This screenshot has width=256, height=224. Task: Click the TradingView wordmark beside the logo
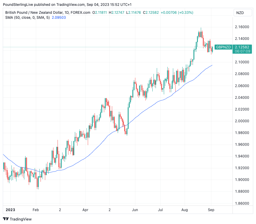[21, 219]
